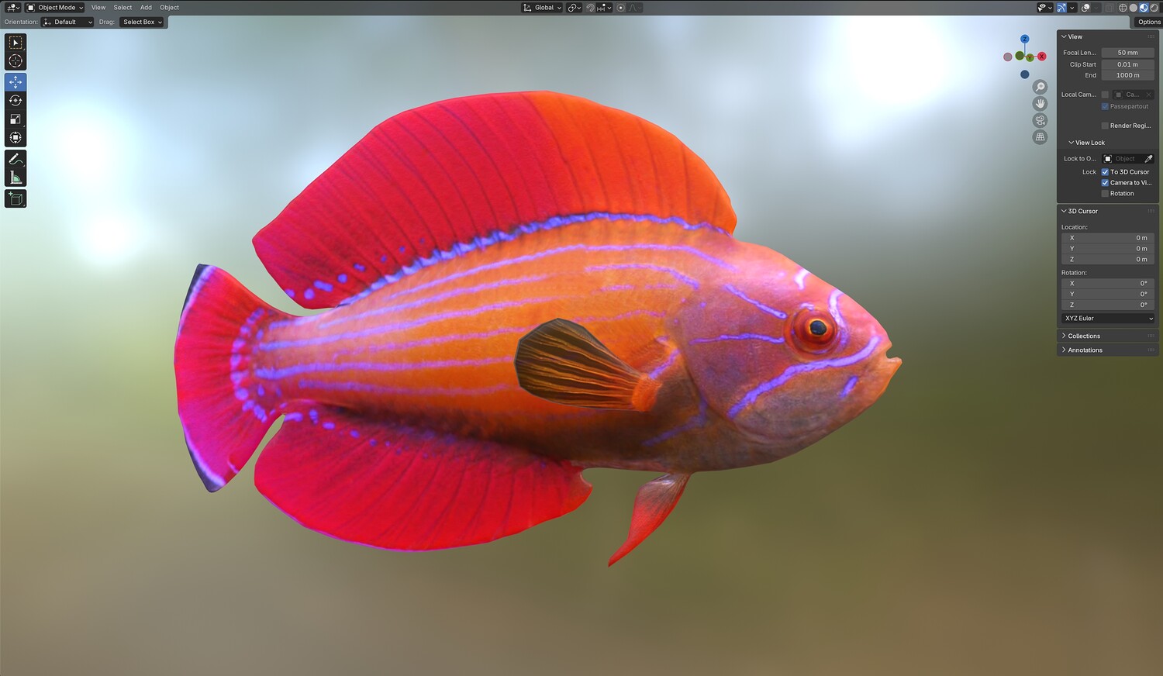
Task: Activate the Transform tool
Action: pyautogui.click(x=16, y=138)
